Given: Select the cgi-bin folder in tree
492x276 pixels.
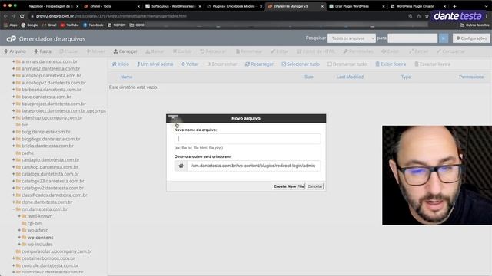Looking at the screenshot, I should coord(34,223).
